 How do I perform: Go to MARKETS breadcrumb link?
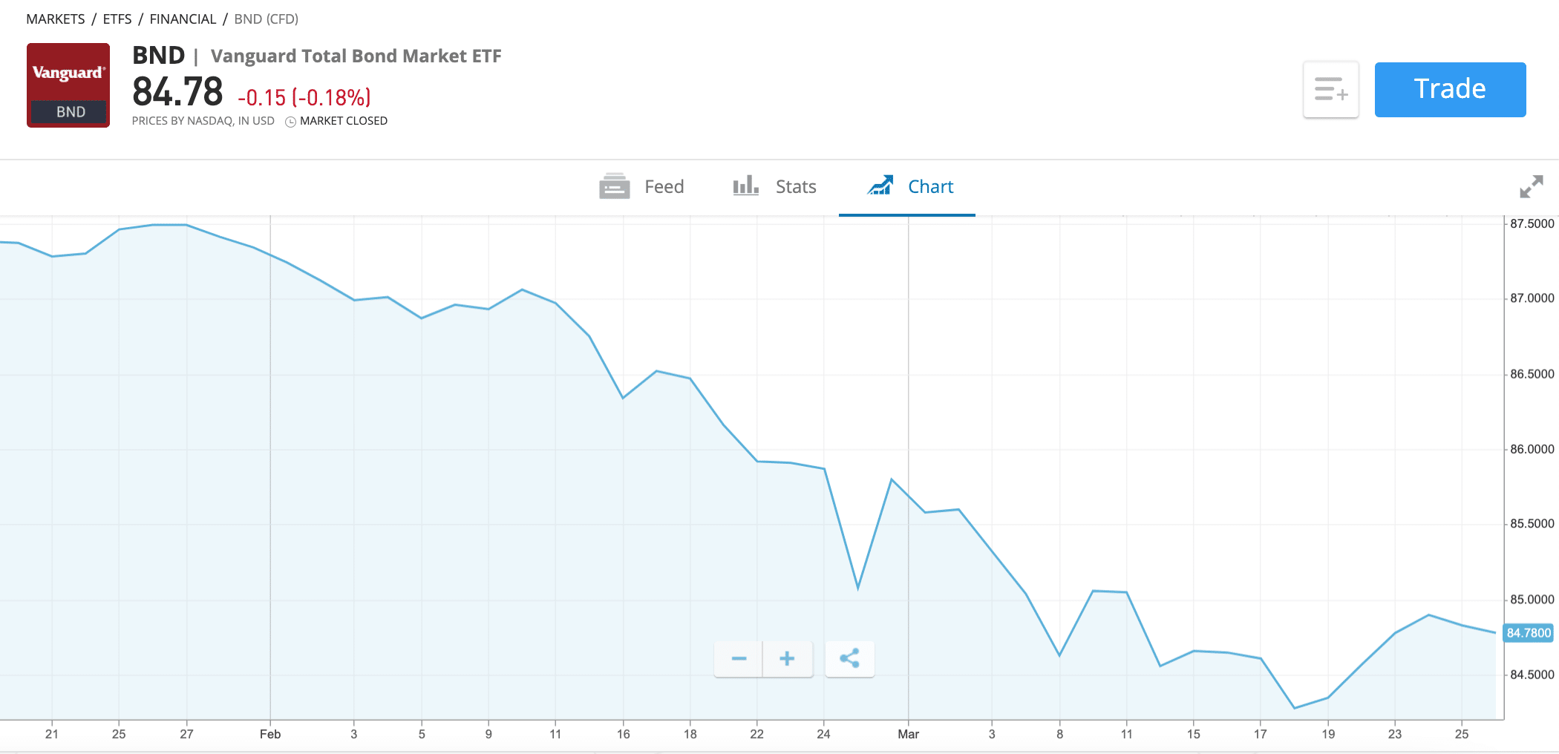click(56, 19)
